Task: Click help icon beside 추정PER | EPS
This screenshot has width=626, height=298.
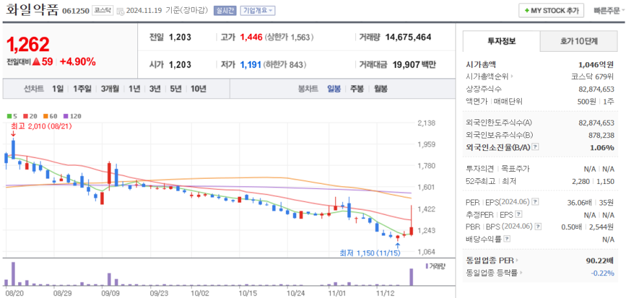Action: [518, 214]
